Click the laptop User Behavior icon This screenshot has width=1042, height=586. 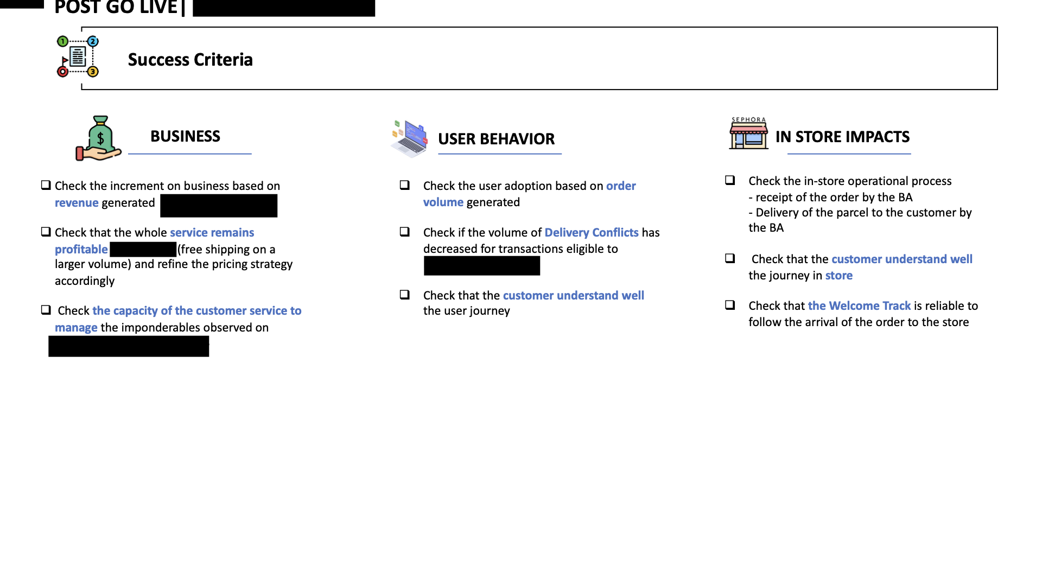click(x=410, y=139)
